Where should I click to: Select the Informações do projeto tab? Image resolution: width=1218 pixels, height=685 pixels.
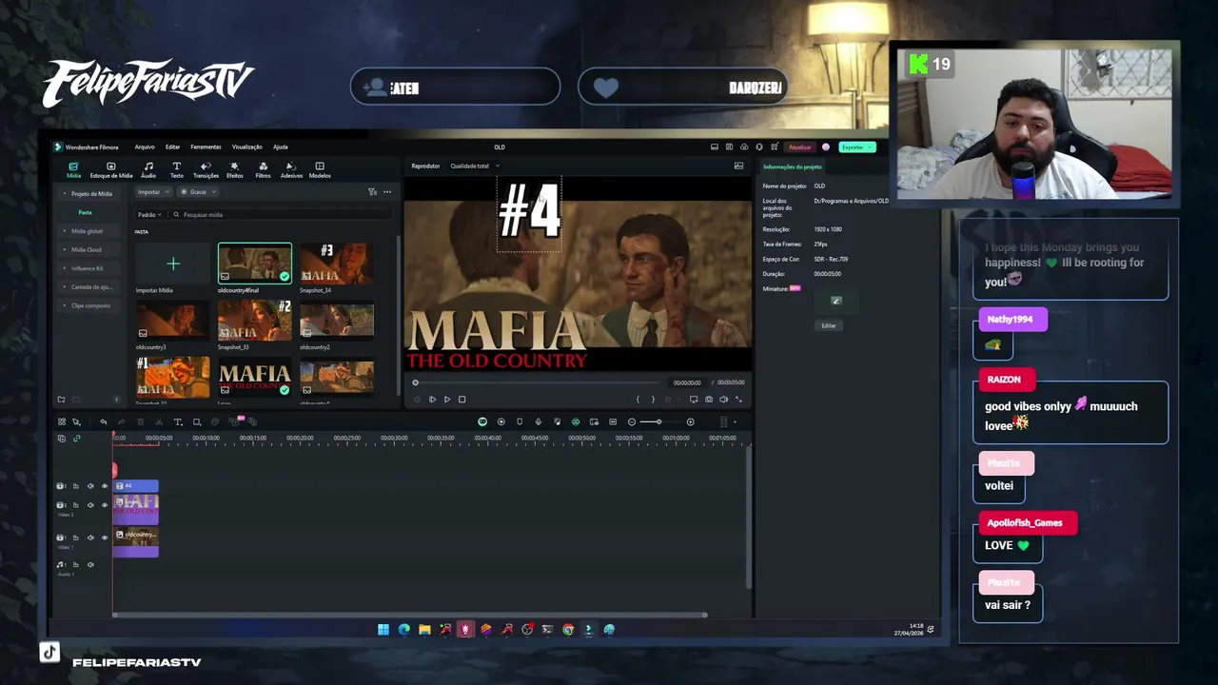(x=792, y=166)
